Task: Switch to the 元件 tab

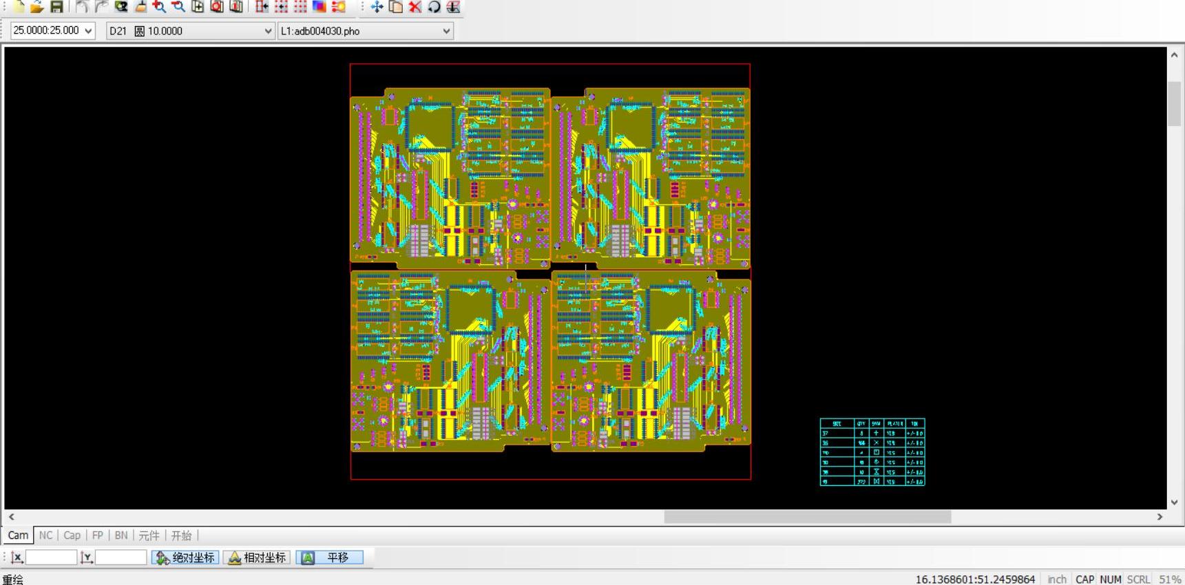Action: pos(149,535)
